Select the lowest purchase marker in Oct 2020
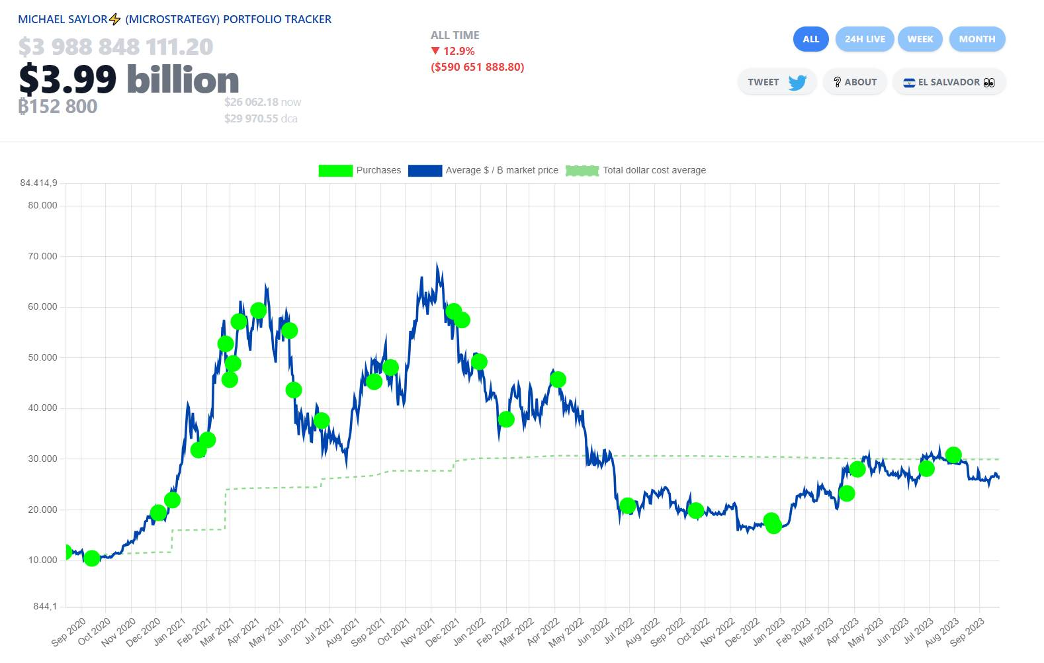The width and height of the screenshot is (1044, 663). pyautogui.click(x=92, y=558)
